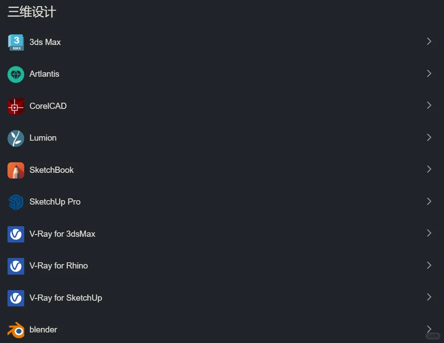444x343 pixels.
Task: Click the CorelCAD red icon
Action: [x=16, y=106]
